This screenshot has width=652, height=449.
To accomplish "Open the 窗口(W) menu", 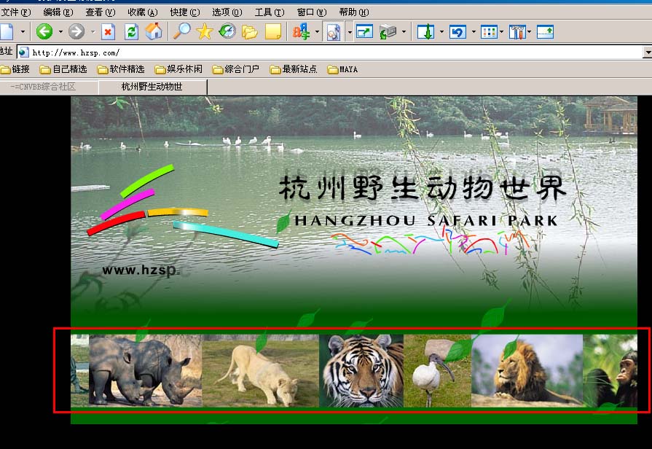I will pyautogui.click(x=312, y=12).
